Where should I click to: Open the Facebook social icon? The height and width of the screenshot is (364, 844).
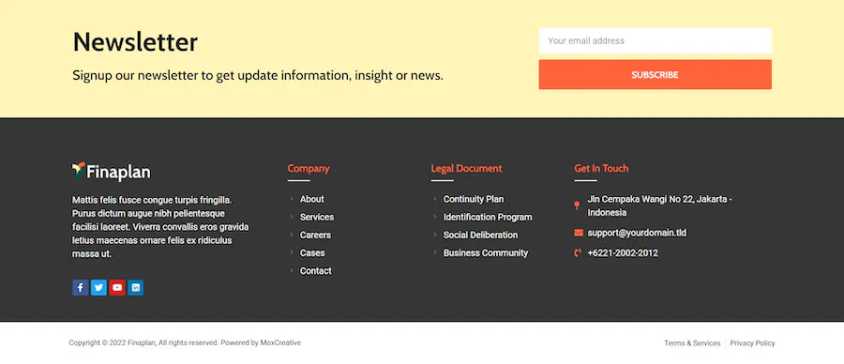(81, 287)
